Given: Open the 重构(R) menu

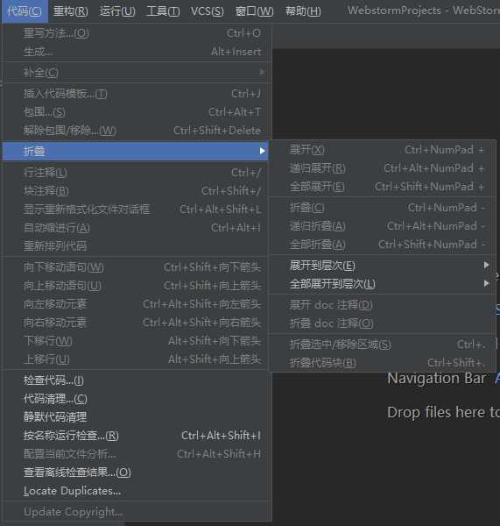Looking at the screenshot, I should 71,11.
